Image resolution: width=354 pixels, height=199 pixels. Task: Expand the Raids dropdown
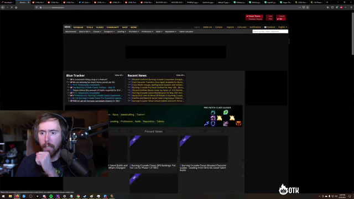click(x=159, y=32)
